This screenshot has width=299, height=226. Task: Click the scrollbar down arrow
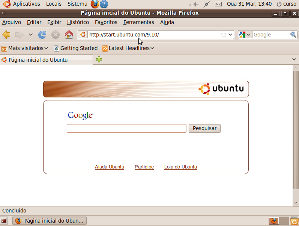tap(296, 203)
